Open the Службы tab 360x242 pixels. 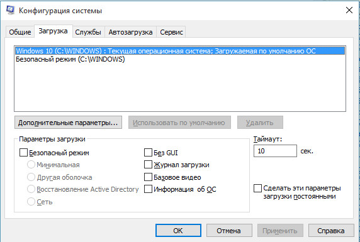pyautogui.click(x=88, y=32)
